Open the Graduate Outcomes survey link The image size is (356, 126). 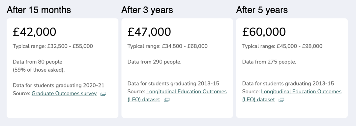[x=64, y=94]
